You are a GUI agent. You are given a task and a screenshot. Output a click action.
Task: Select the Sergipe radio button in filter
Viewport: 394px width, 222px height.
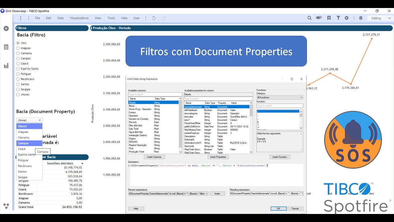(x=18, y=89)
